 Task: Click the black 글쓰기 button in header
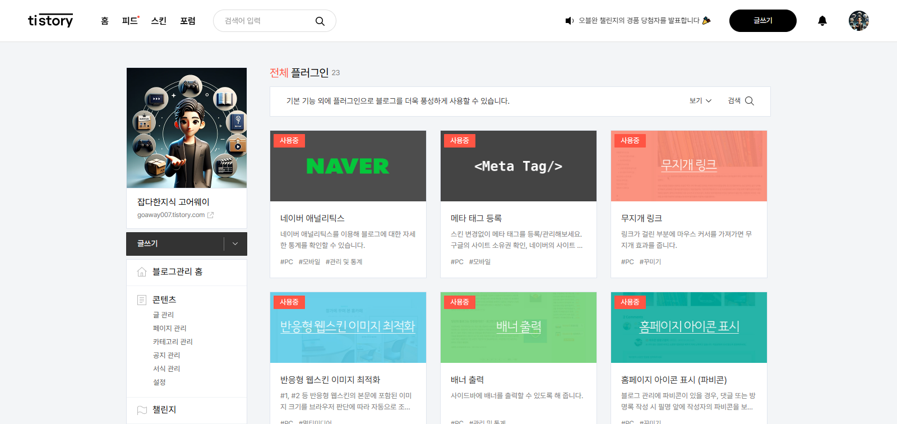pyautogui.click(x=762, y=21)
